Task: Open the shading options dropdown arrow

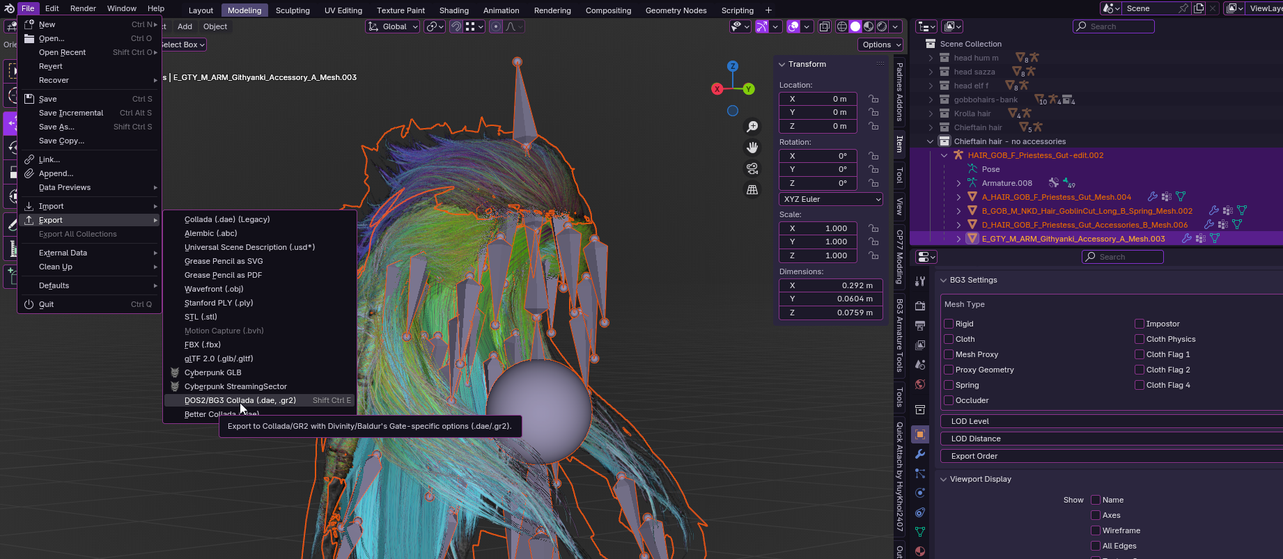Action: coord(896,26)
